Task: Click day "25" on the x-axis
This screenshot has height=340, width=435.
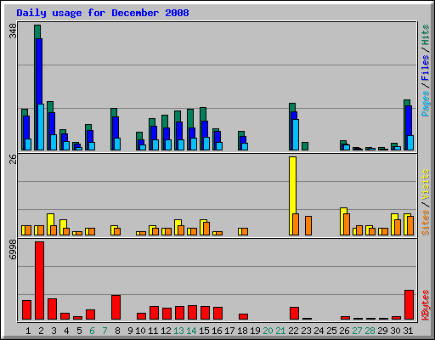Action: click(x=331, y=331)
